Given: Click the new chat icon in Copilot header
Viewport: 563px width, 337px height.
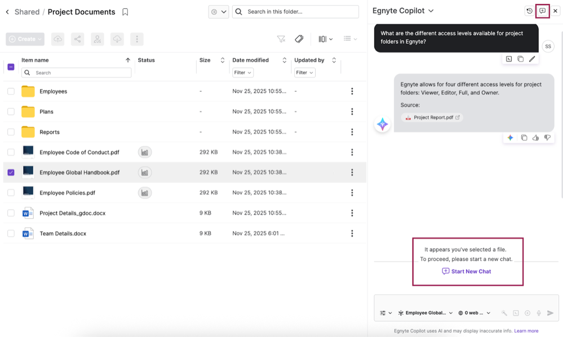Looking at the screenshot, I should (543, 11).
